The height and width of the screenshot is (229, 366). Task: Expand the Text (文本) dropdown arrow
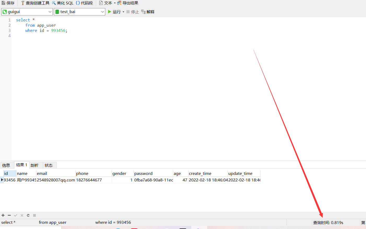pos(115,3)
